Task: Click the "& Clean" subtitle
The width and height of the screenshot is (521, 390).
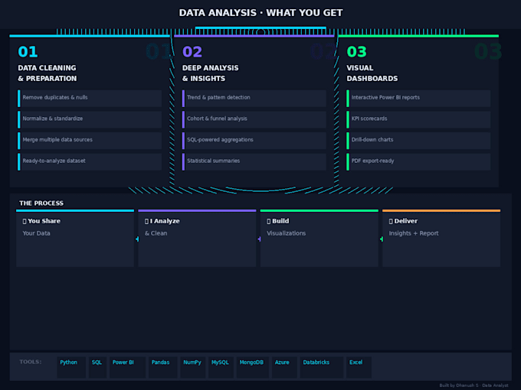Action: tap(156, 233)
